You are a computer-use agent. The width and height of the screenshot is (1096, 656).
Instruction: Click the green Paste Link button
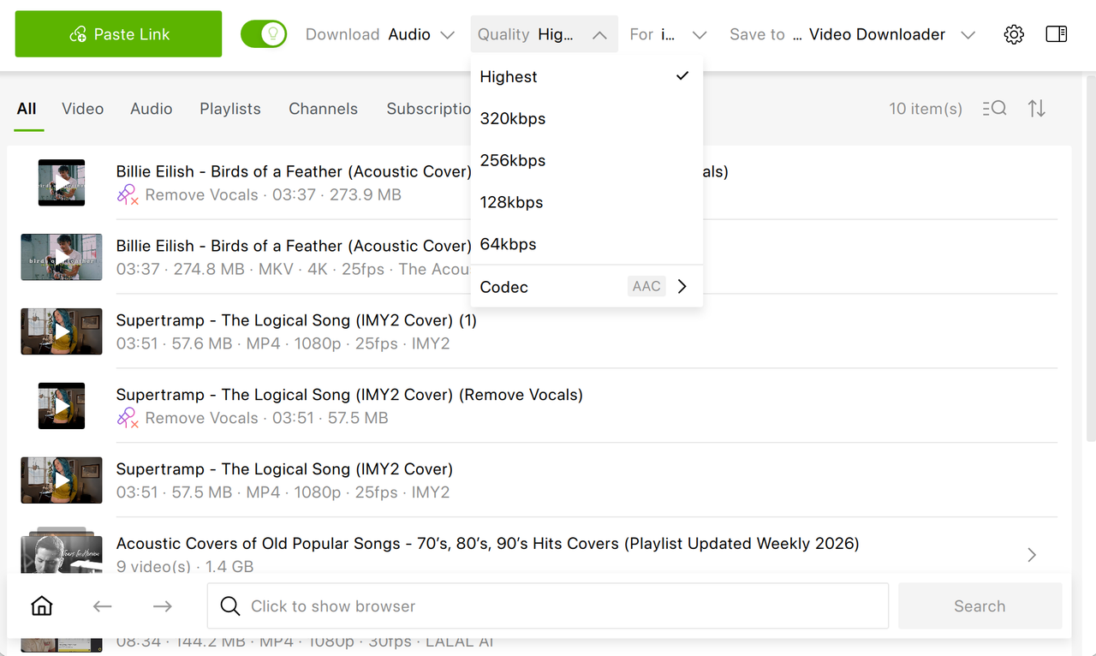[x=118, y=34]
